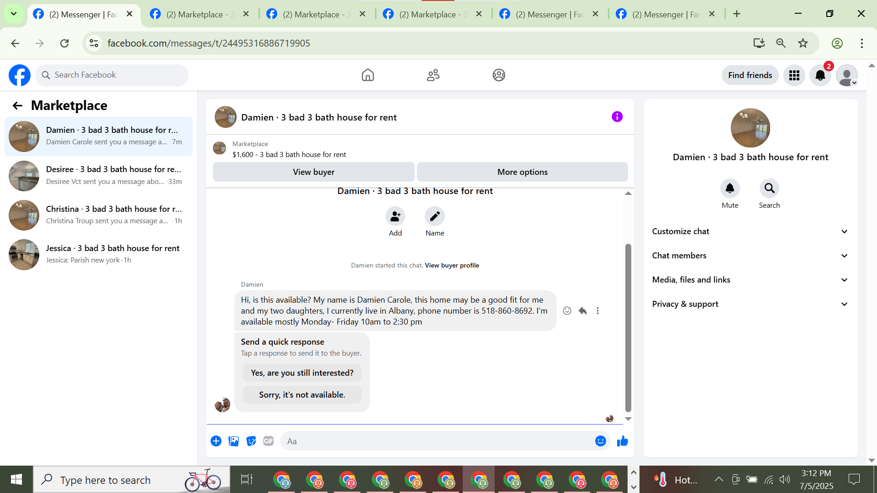Viewport: 877px width, 493px height.
Task: Attach a photo using image icon
Action: (233, 441)
